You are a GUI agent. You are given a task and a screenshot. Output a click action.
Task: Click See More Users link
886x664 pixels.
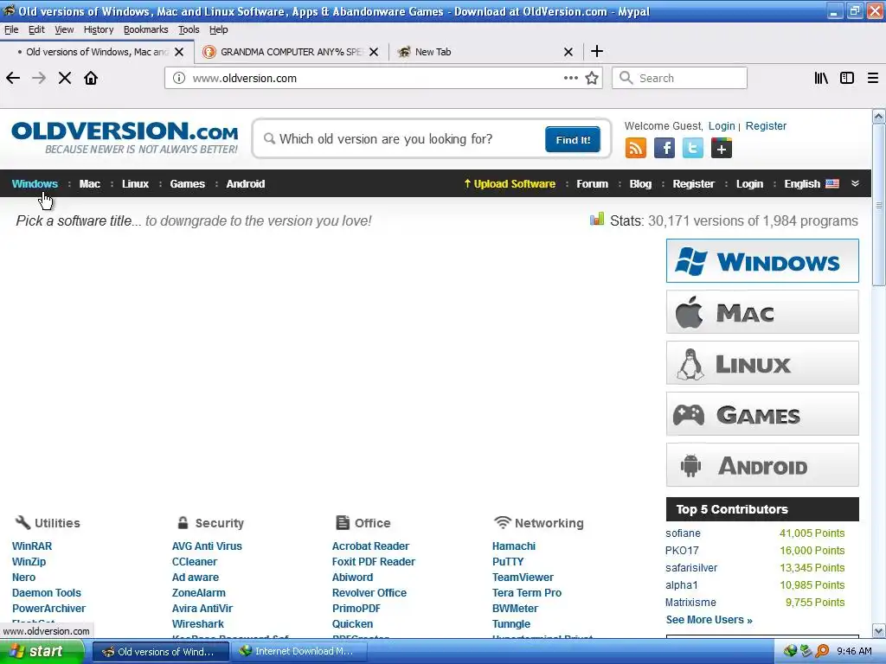tap(709, 619)
